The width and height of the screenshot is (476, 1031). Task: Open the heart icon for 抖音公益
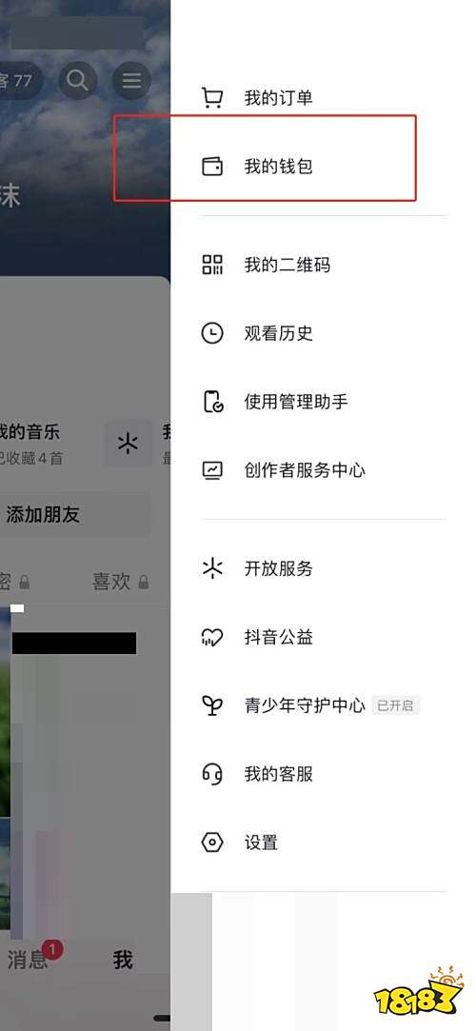tap(211, 637)
